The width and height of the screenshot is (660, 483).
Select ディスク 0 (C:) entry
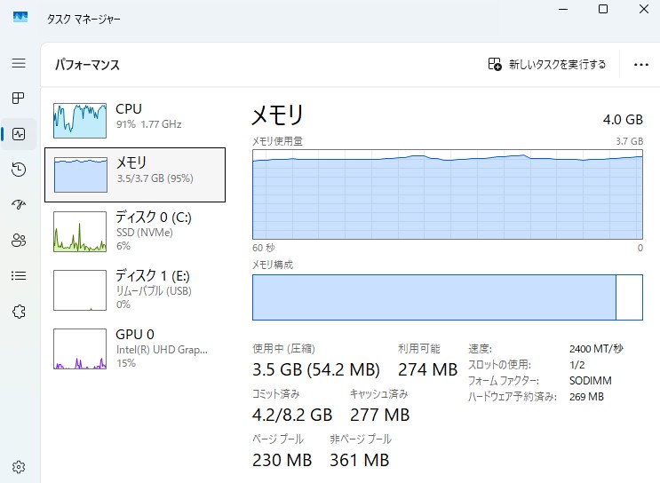(135, 231)
